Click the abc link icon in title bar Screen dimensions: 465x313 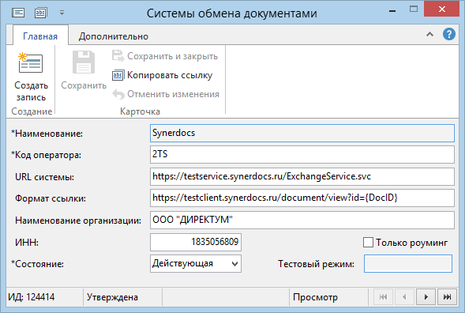click(x=40, y=13)
